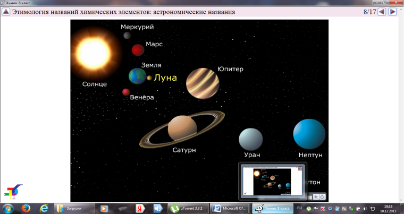Click the small Moon sphere
Screen dimensions: 404x214
tap(149, 78)
